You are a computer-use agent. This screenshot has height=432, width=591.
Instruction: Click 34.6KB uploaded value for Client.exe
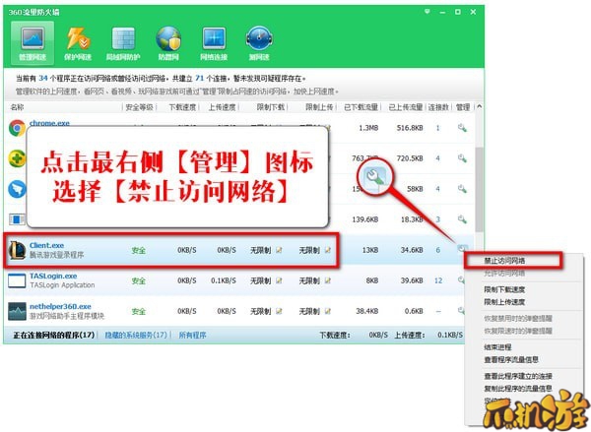coord(412,250)
